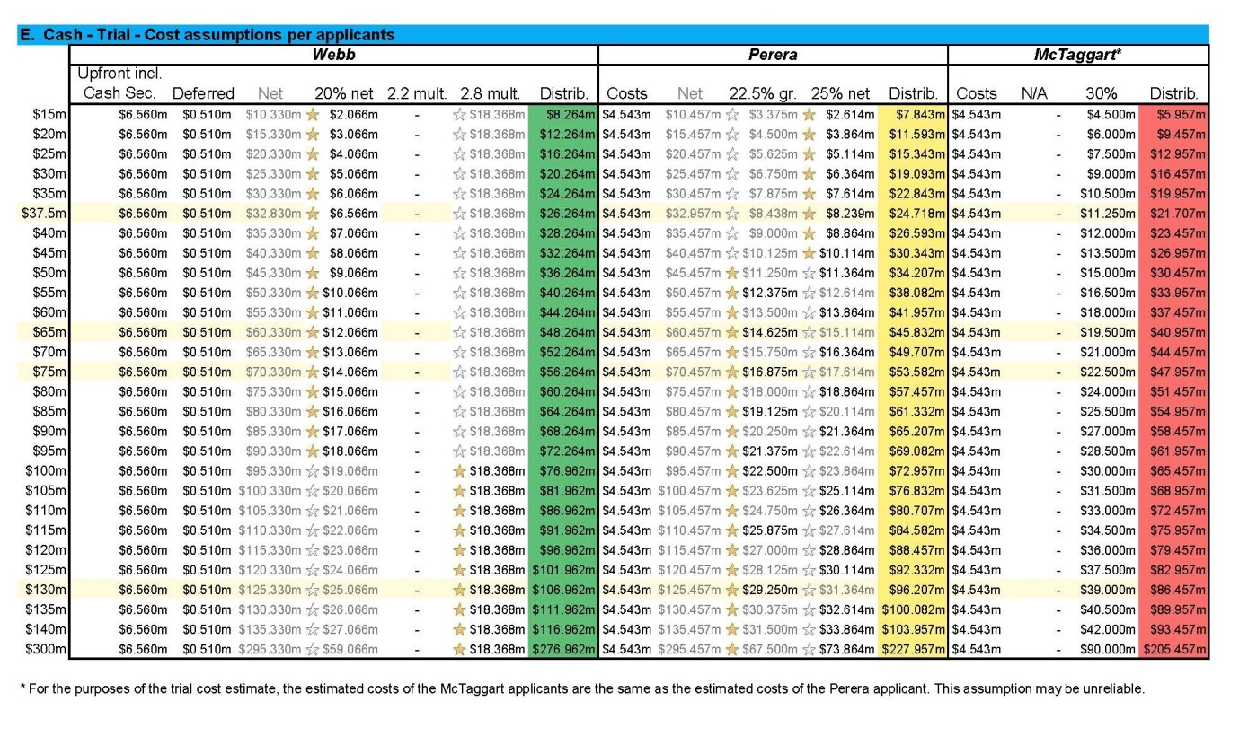1239x736 pixels.
Task: Click the gold star beside $67.500m
Action: click(731, 650)
